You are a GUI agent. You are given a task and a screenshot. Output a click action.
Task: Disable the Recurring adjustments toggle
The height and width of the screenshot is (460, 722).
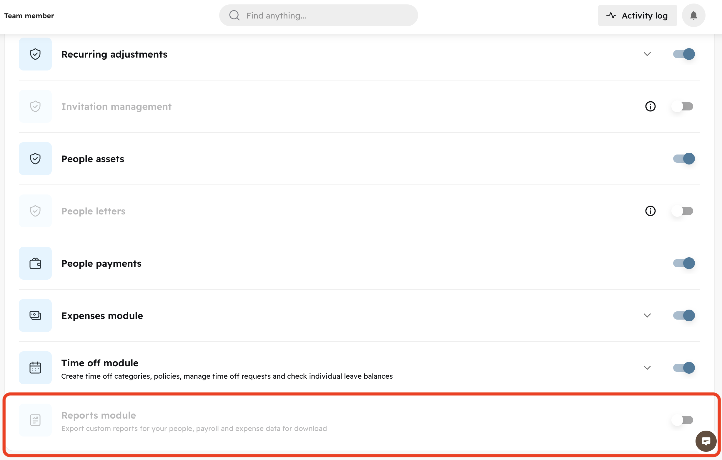pyautogui.click(x=684, y=54)
